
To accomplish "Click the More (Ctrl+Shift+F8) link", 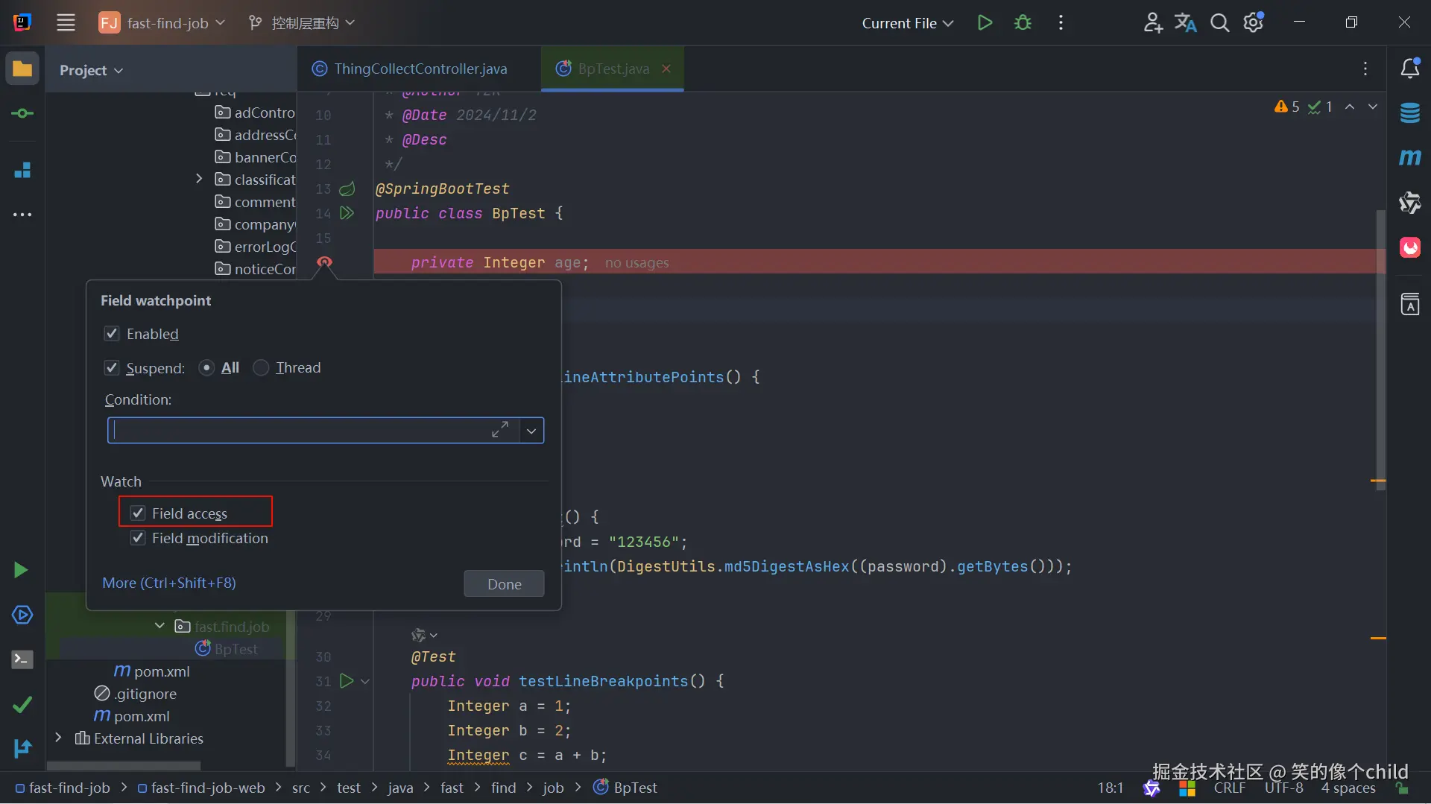I will pyautogui.click(x=169, y=583).
